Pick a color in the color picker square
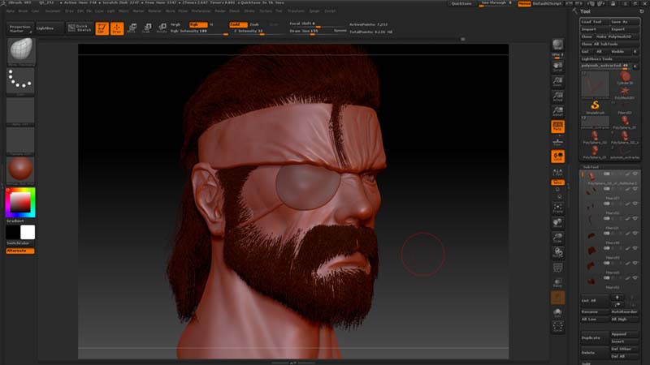The image size is (650, 365). coord(20,201)
